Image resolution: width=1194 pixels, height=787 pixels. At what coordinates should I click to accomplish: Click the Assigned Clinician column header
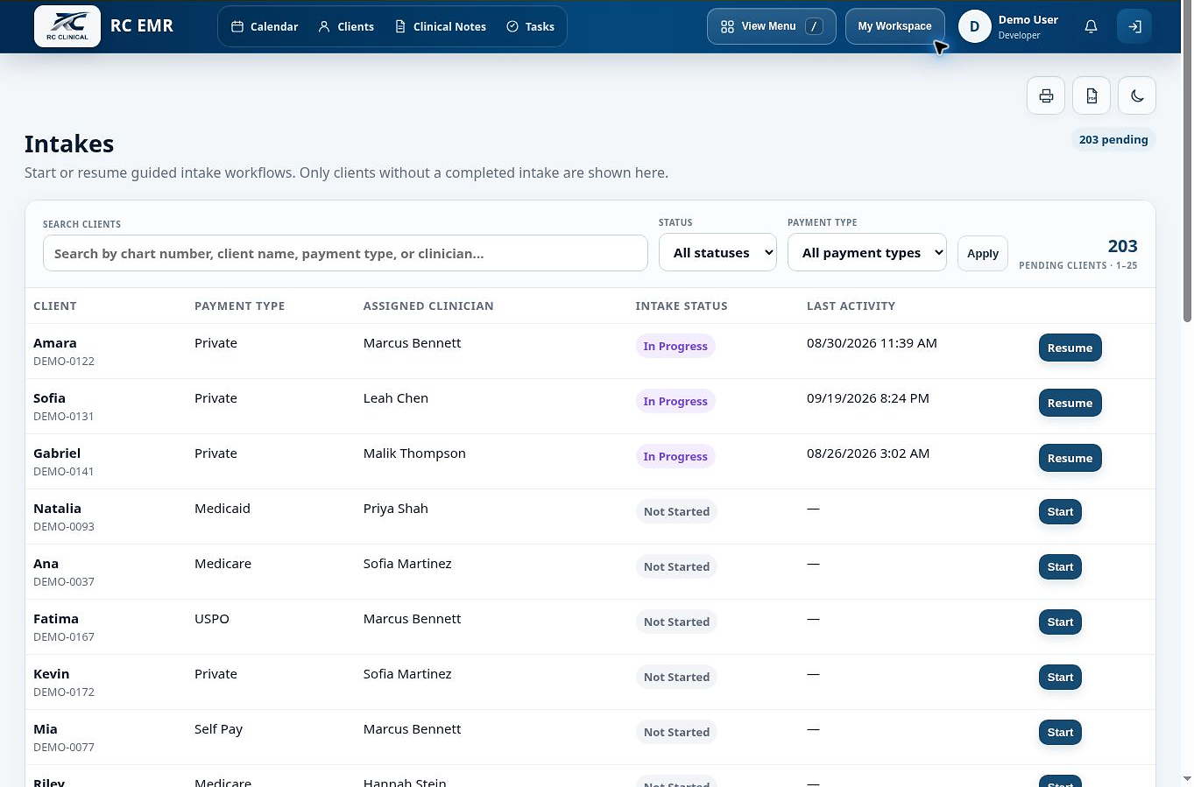click(428, 306)
